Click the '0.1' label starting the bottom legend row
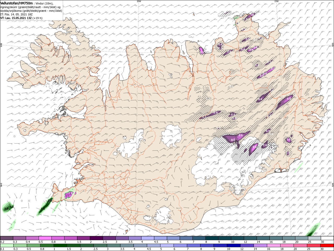 coord(2,249)
